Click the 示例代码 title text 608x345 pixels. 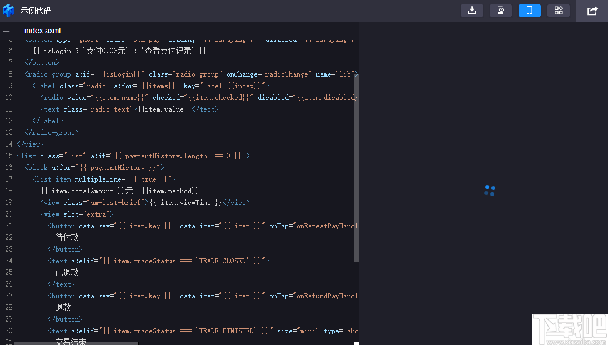click(36, 11)
